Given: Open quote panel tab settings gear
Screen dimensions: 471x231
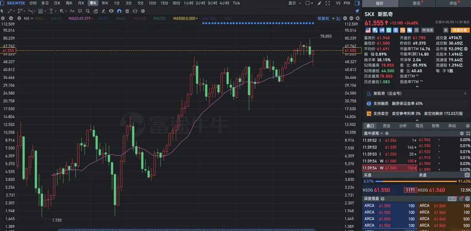Looking at the screenshot, I should pos(467,126).
